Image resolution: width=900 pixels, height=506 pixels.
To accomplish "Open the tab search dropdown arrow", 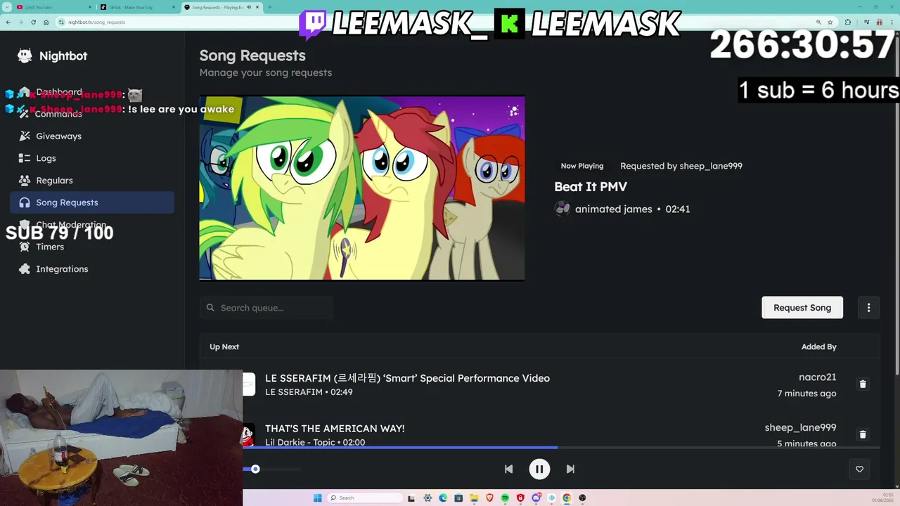I will pyautogui.click(x=7, y=7).
